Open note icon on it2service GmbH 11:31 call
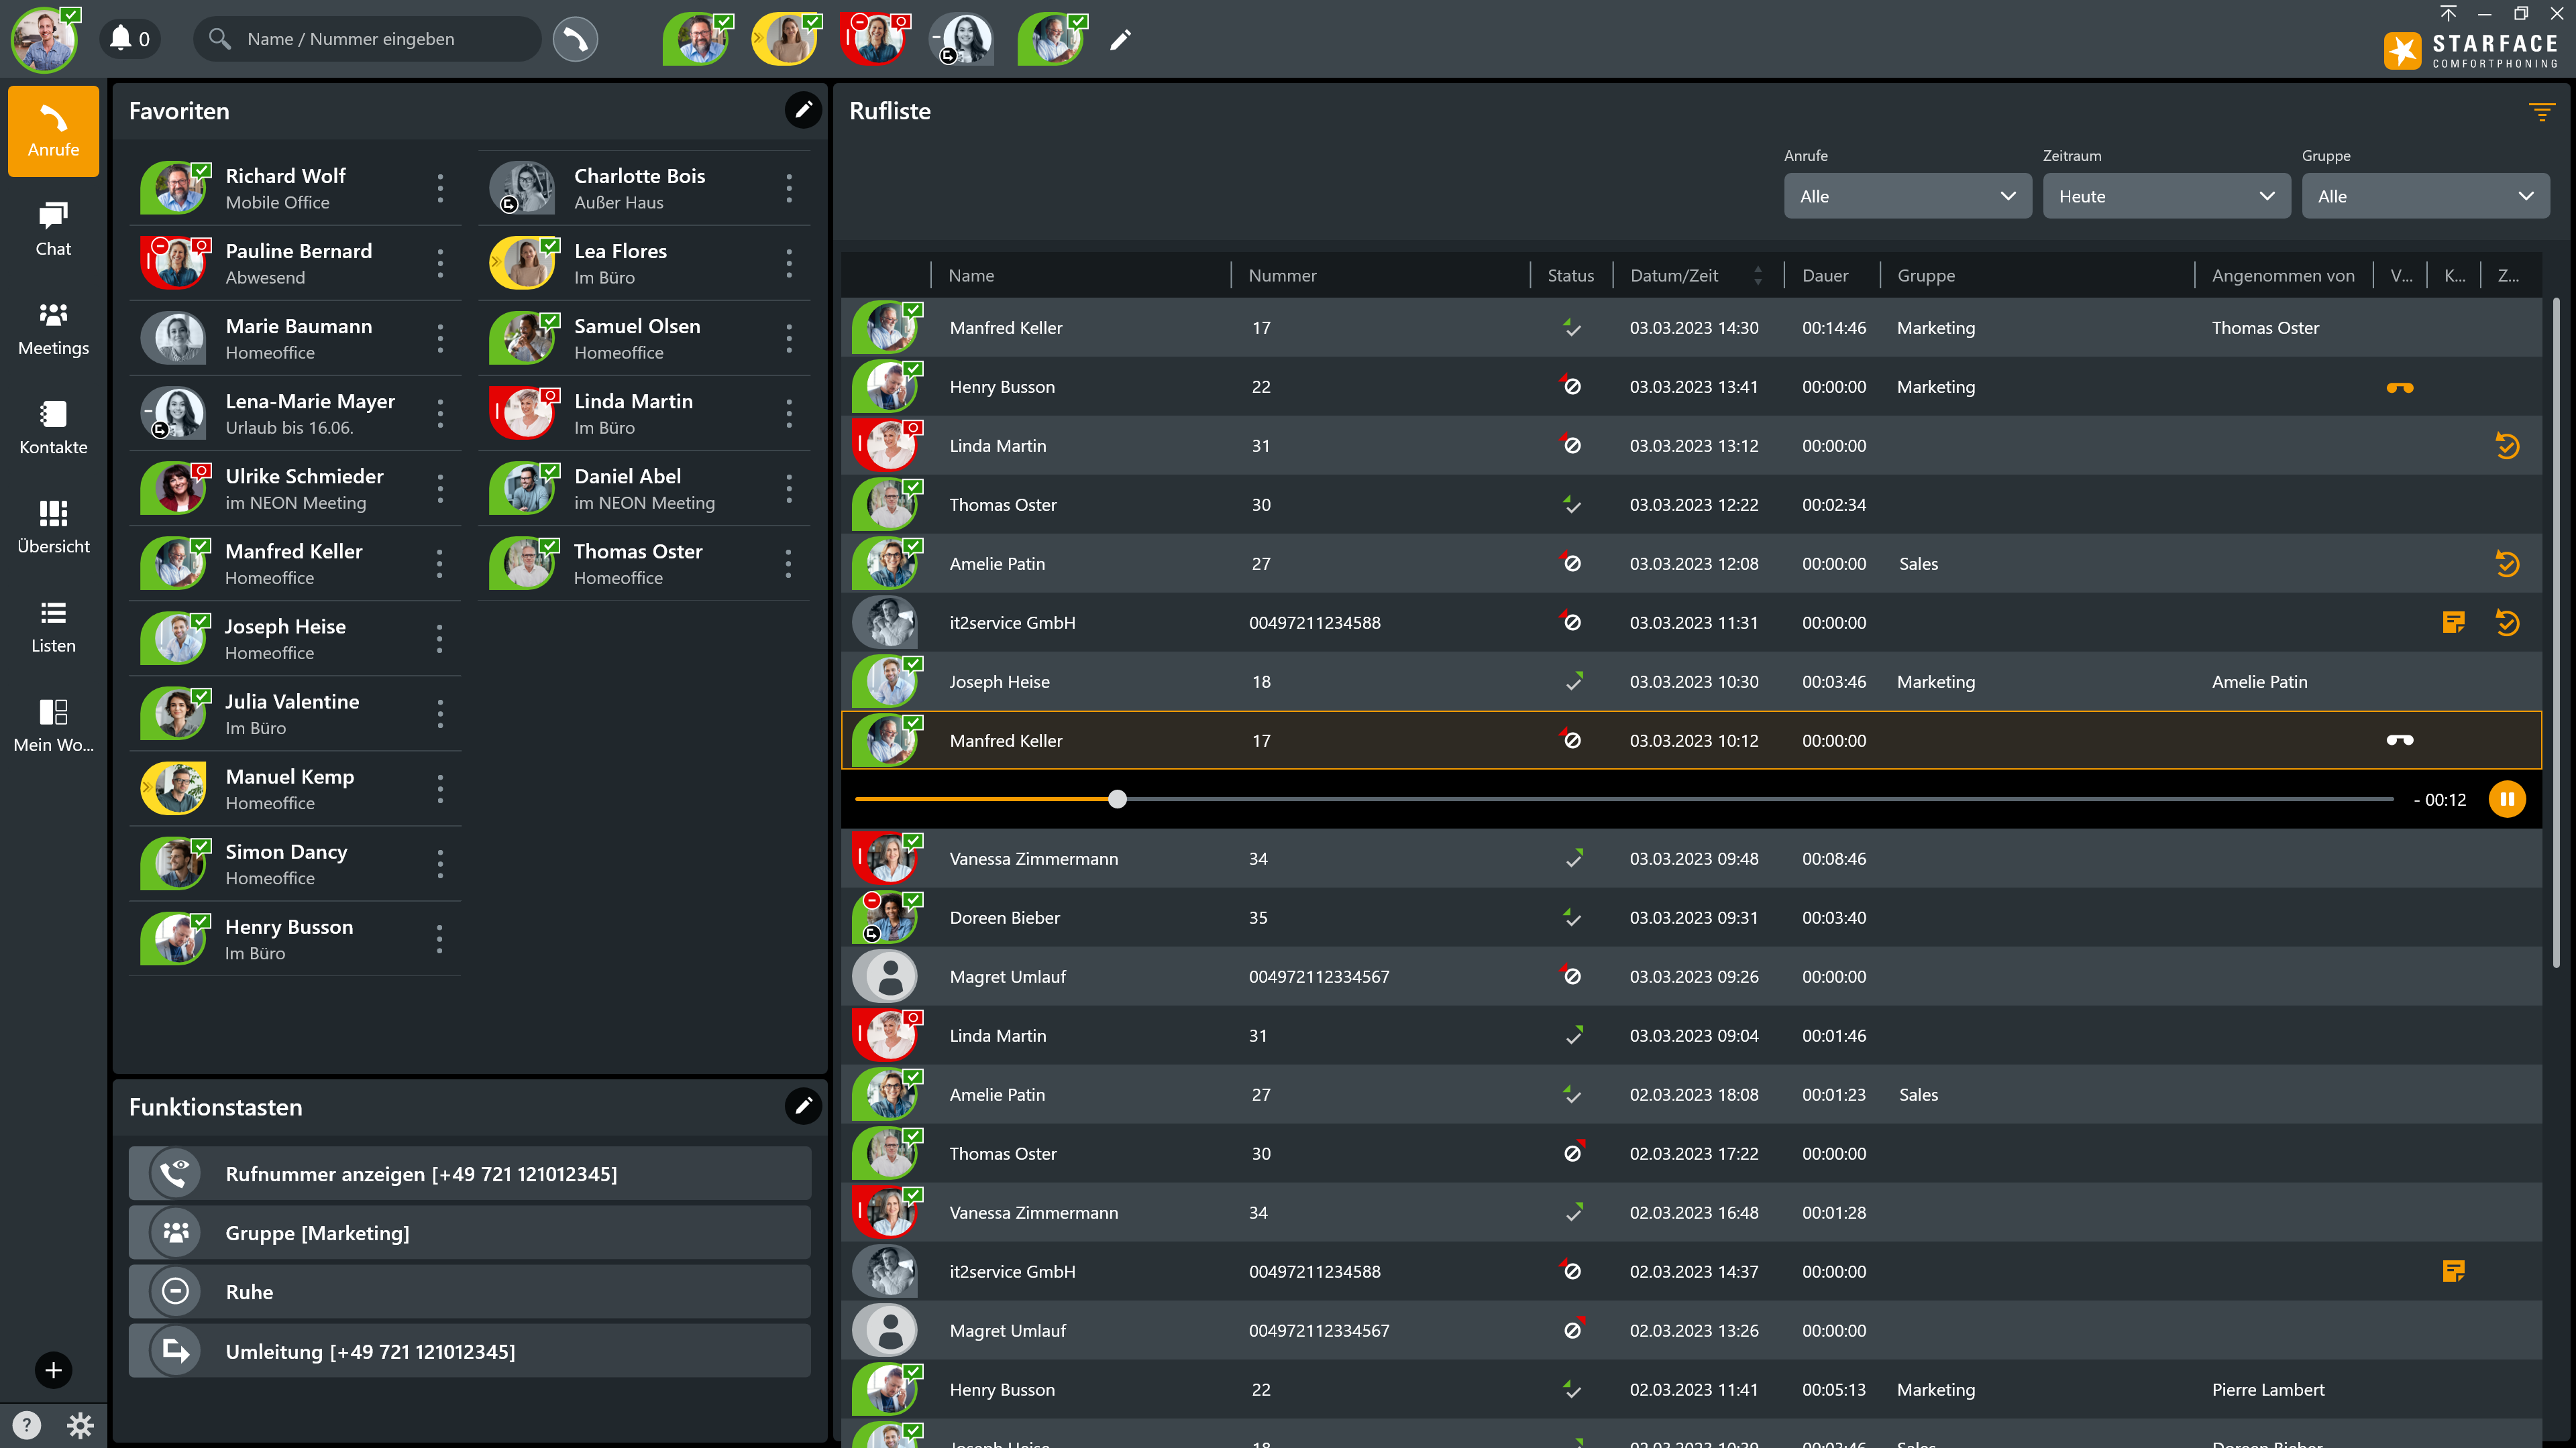2576x1448 pixels. point(2453,623)
